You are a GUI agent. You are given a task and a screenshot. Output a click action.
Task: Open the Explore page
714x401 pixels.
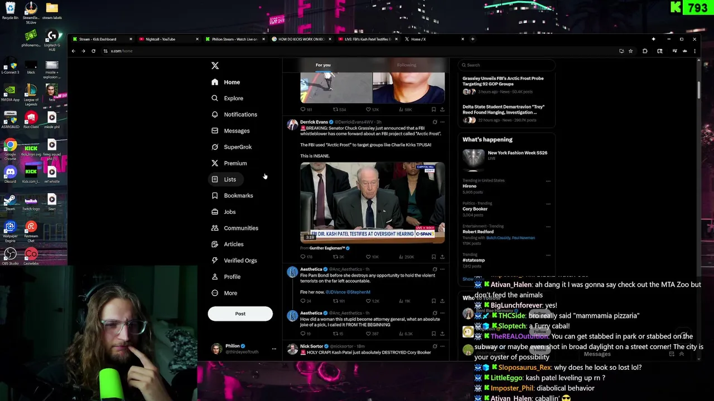[227, 99]
